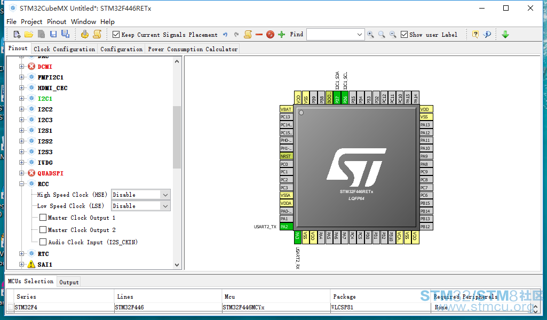
Task: Select the I2C3 tree item
Action: pyautogui.click(x=45, y=120)
